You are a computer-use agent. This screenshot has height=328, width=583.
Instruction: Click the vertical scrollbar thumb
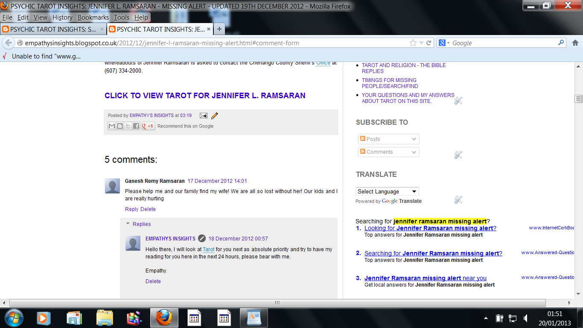pyautogui.click(x=578, y=99)
